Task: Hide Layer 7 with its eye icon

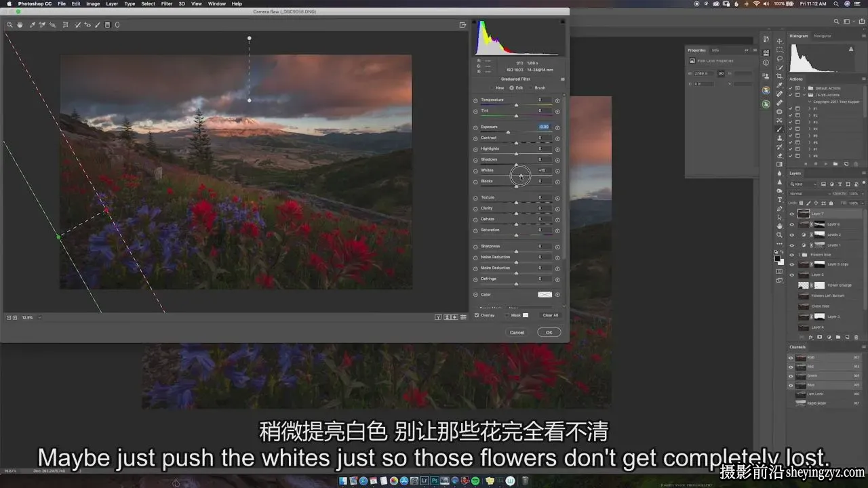Action: click(791, 214)
